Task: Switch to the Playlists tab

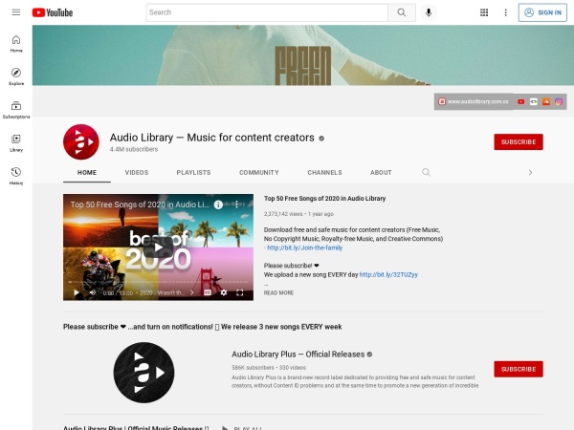Action: (193, 173)
